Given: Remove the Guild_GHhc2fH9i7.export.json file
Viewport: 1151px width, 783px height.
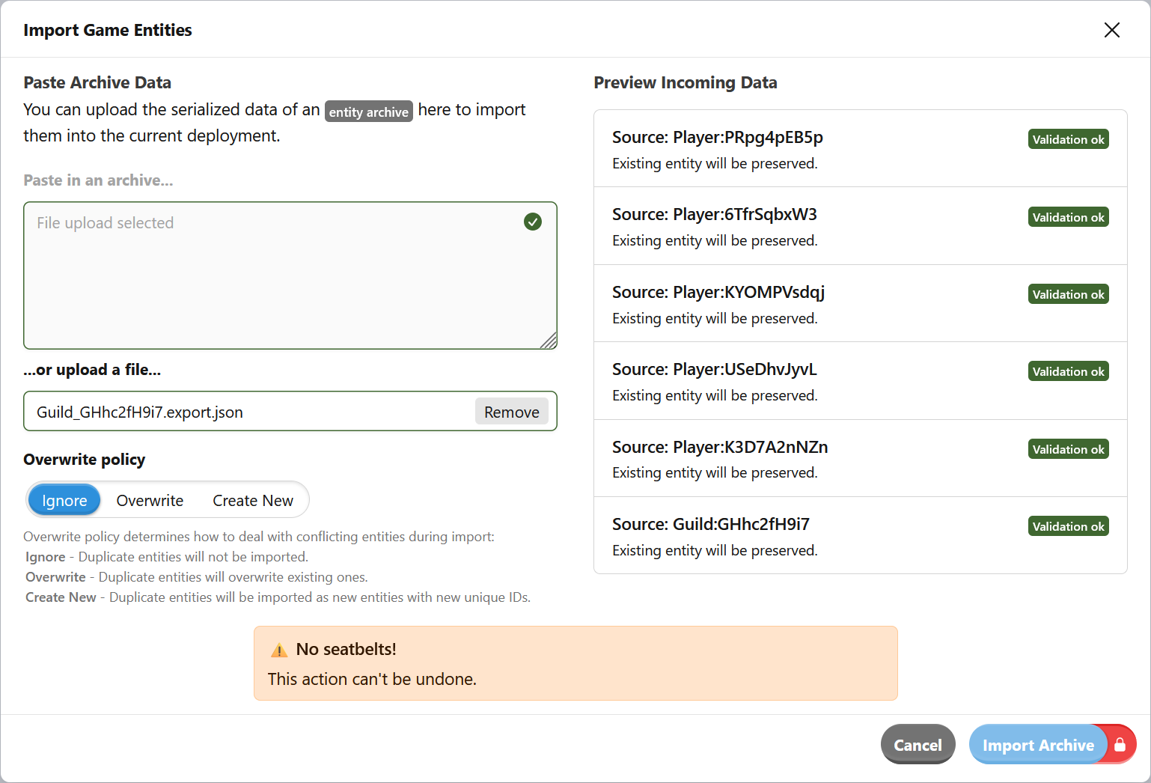Looking at the screenshot, I should pyautogui.click(x=511, y=411).
